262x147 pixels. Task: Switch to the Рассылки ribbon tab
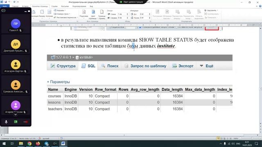(x=65, y=7)
